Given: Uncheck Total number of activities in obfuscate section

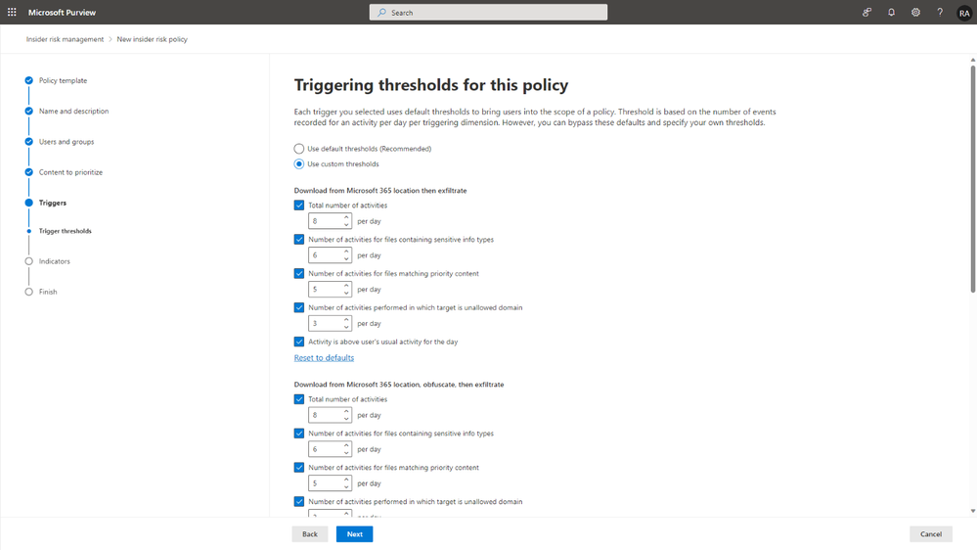Looking at the screenshot, I should click(299, 399).
